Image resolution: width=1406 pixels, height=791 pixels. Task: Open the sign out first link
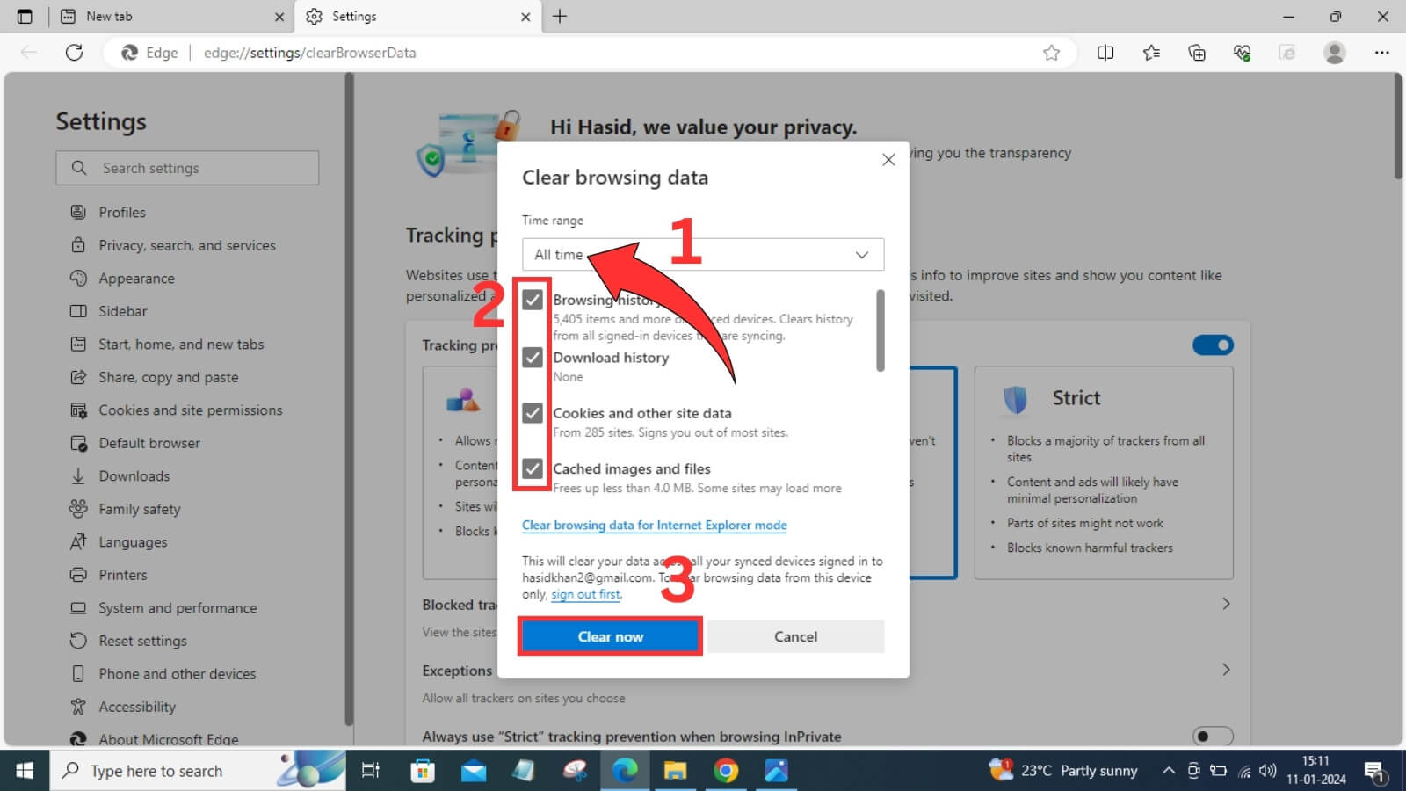pos(585,594)
